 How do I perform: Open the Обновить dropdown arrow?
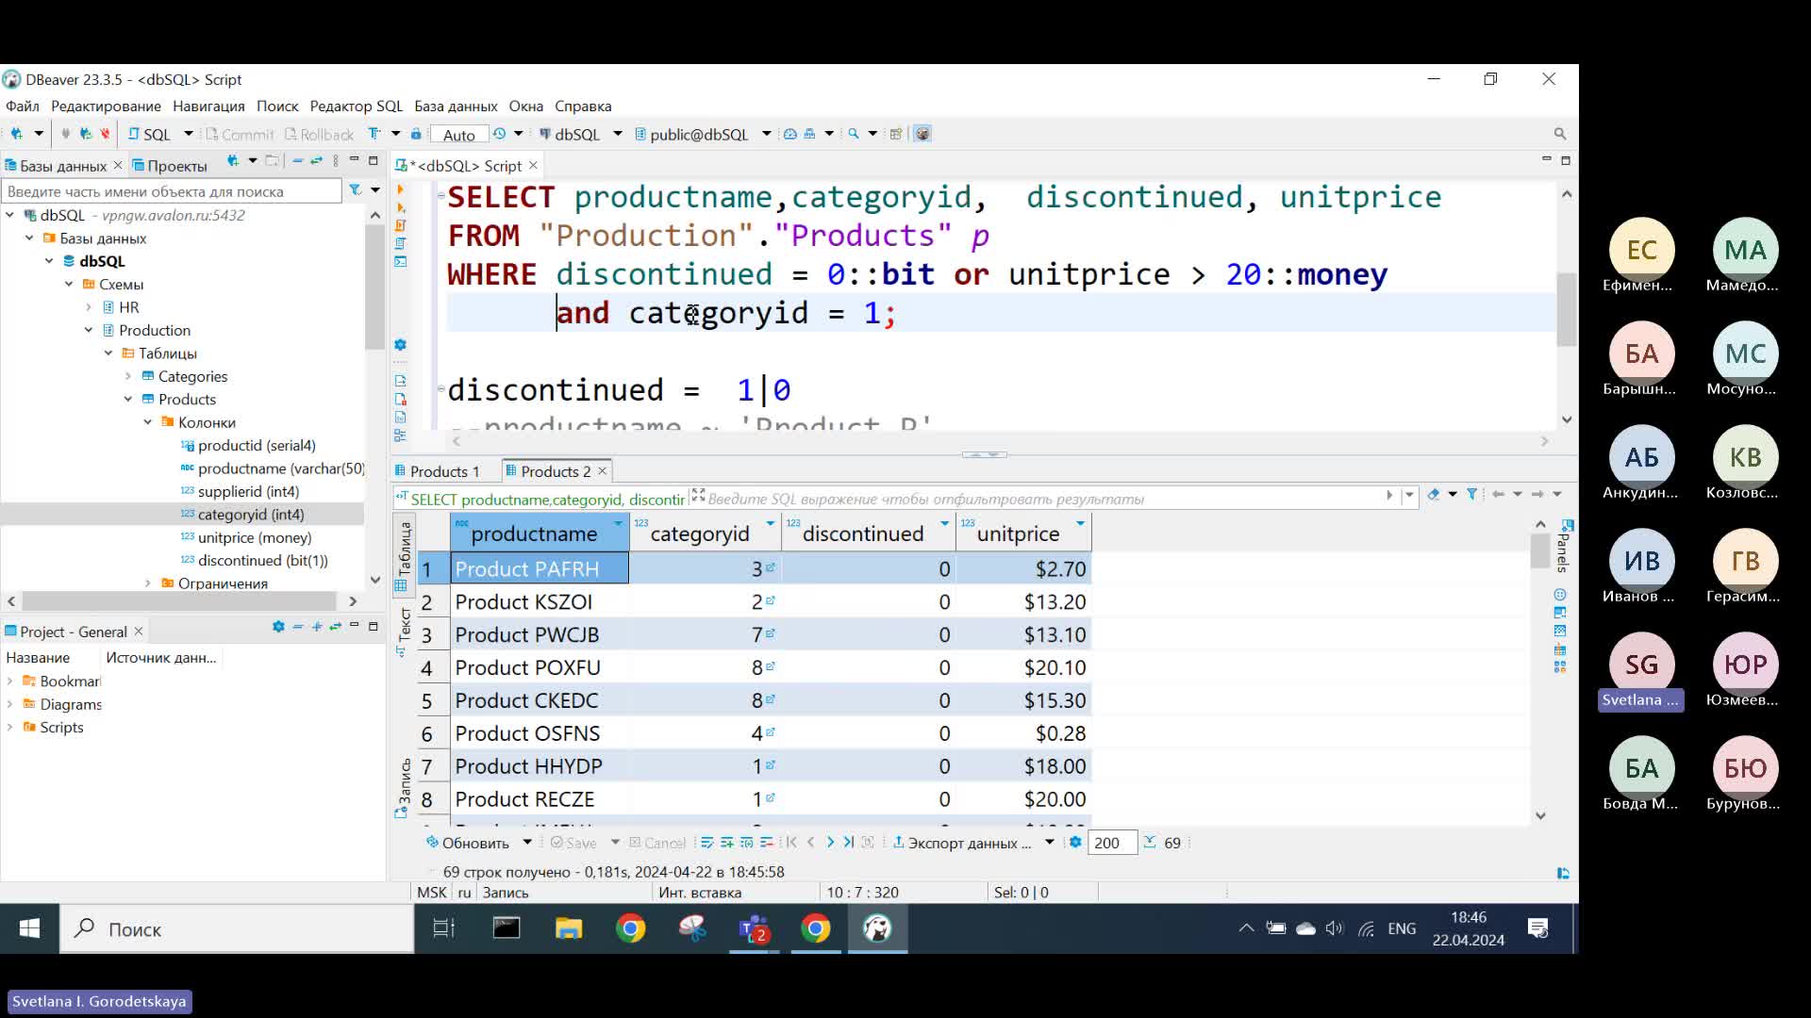coord(527,843)
